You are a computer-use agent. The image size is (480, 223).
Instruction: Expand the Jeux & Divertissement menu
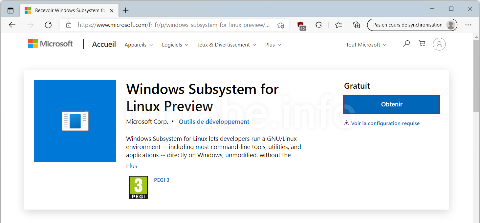227,45
